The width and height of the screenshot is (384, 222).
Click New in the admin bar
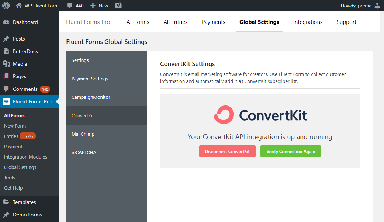(103, 6)
